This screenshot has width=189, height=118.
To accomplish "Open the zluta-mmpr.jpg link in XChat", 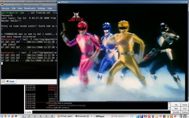I will (70, 106).
